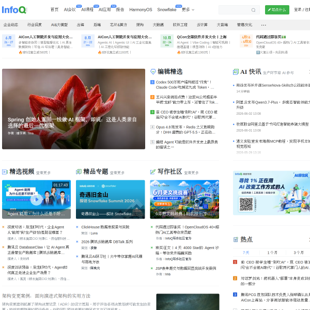This screenshot has height=310, width=310.
Task: Expand the 更多 dropdown menu
Action: pos(188,10)
